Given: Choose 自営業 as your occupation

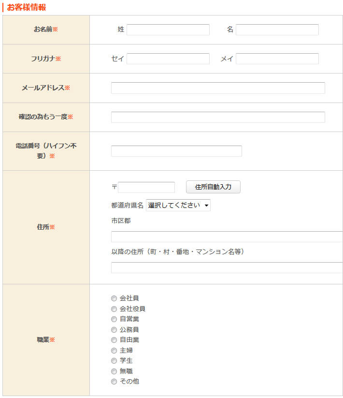Looking at the screenshot, I should click(x=114, y=319).
